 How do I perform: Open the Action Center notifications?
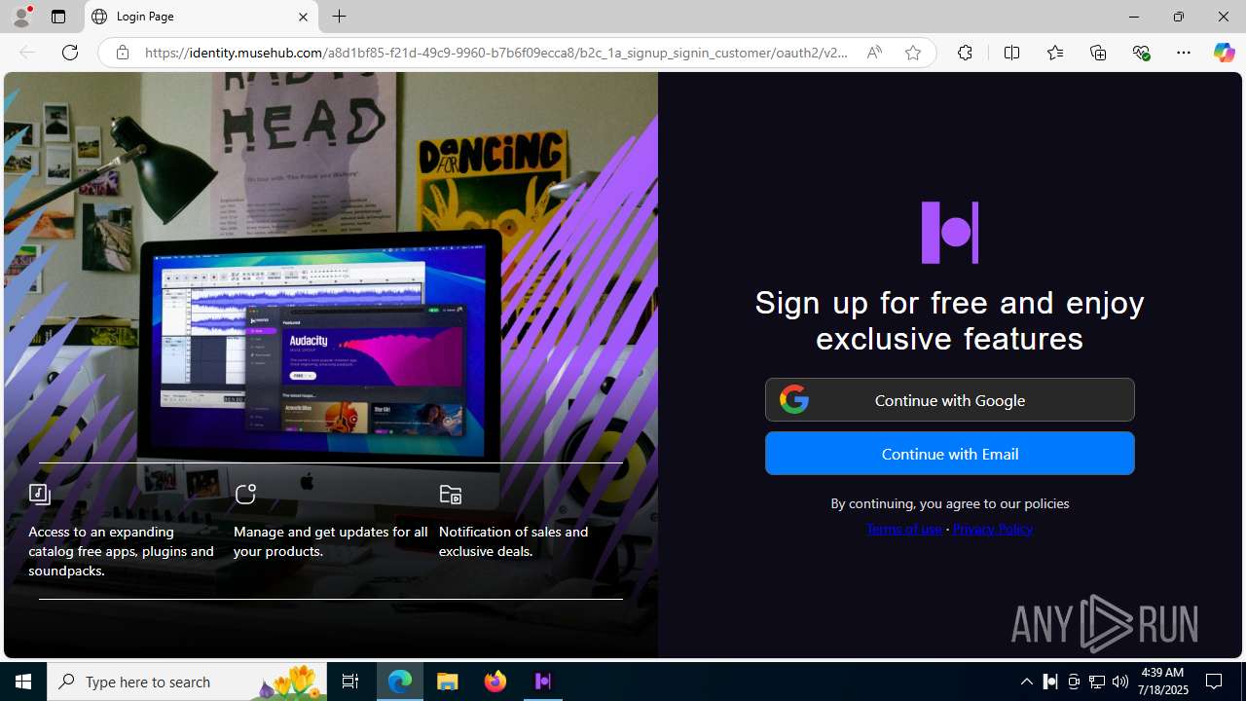pyautogui.click(x=1215, y=682)
